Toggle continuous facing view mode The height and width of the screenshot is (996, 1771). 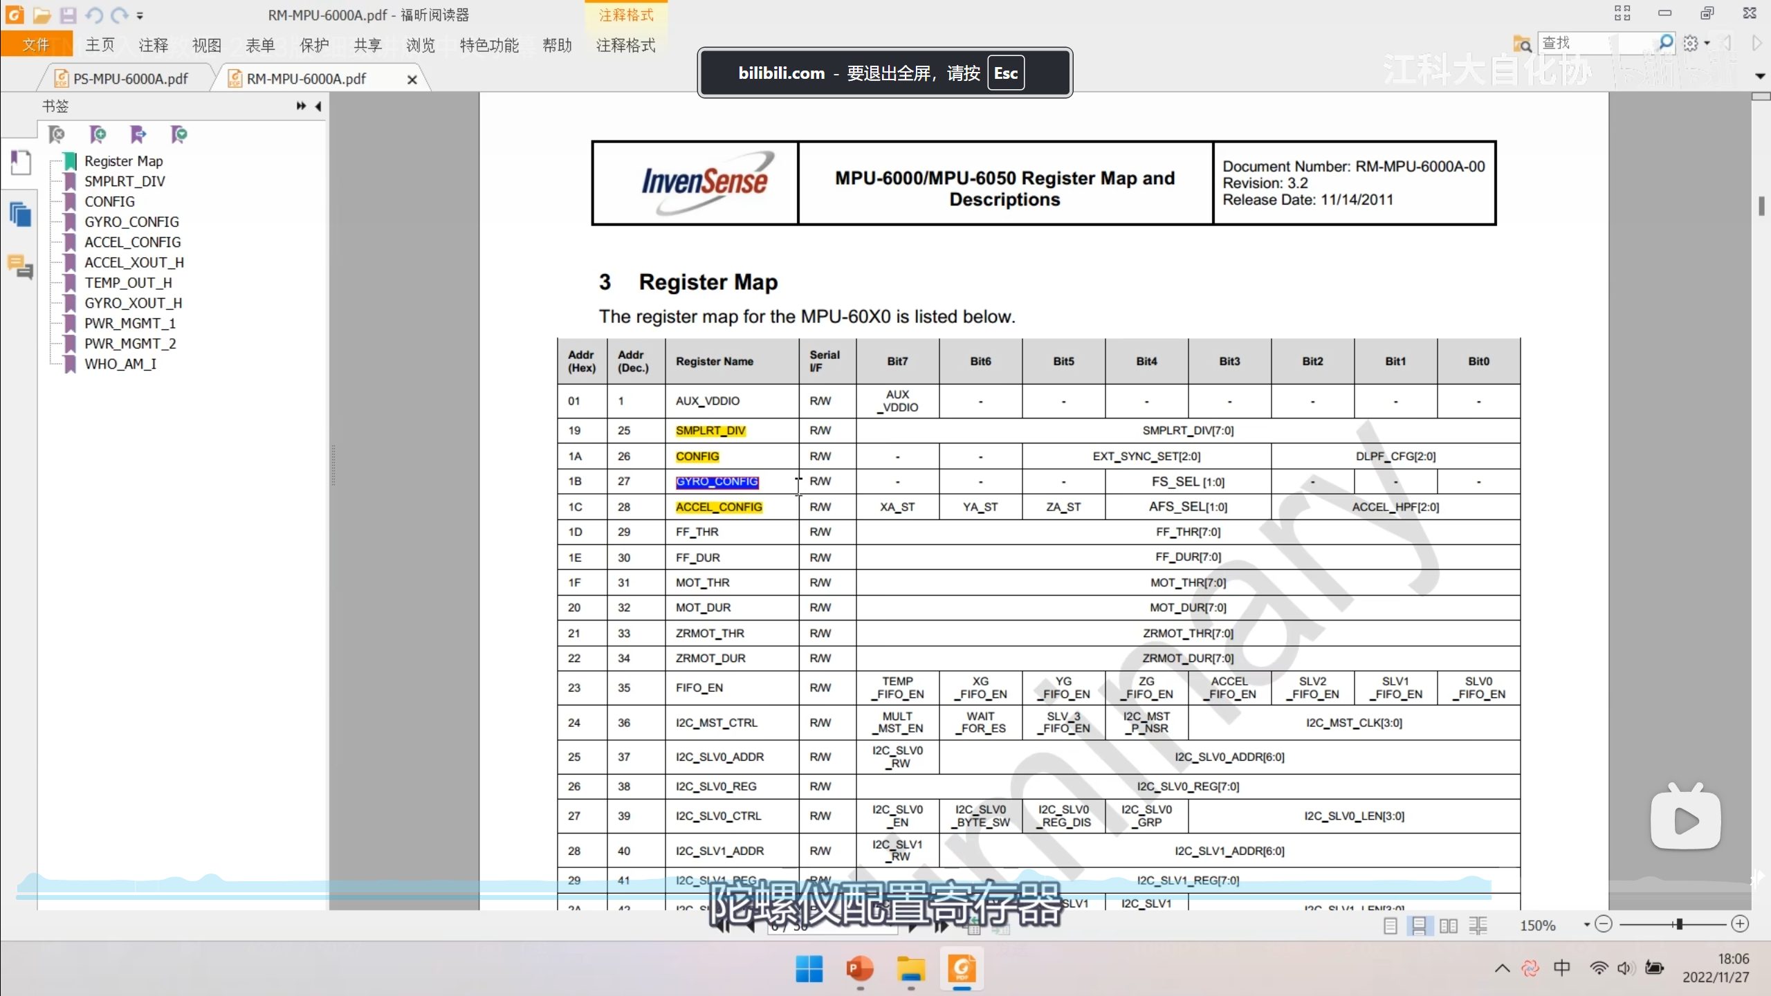(x=1478, y=925)
